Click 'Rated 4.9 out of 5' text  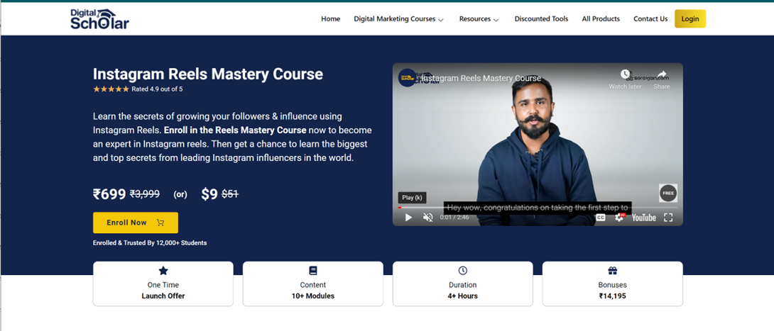[x=157, y=89]
